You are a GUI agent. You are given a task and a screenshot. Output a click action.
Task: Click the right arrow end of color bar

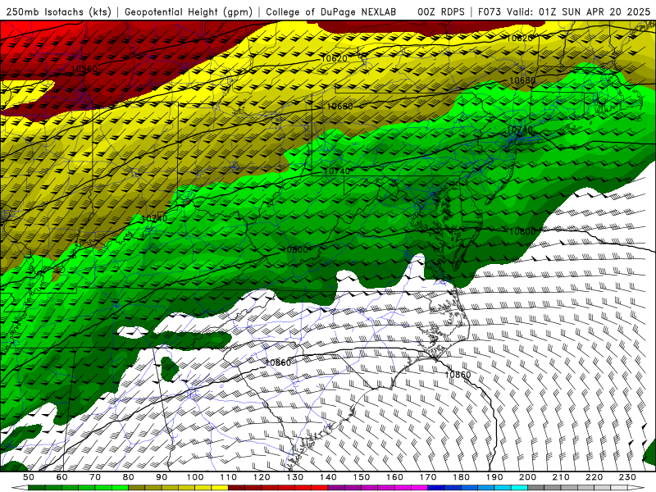636,488
